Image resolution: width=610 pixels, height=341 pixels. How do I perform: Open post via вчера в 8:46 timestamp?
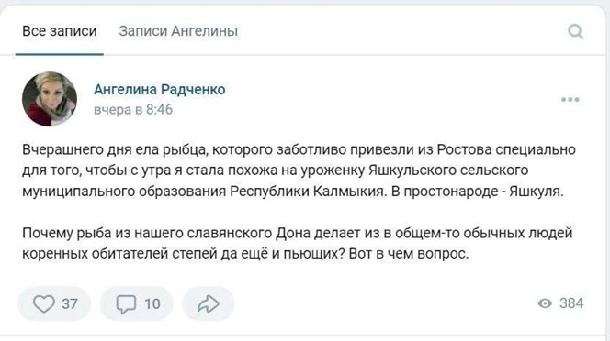(x=133, y=109)
